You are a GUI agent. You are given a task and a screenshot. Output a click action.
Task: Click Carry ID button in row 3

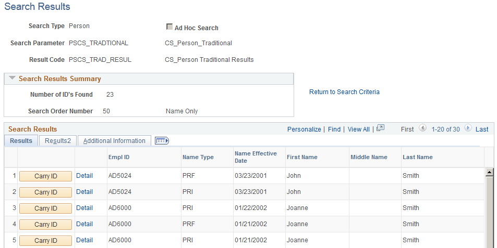(46, 208)
